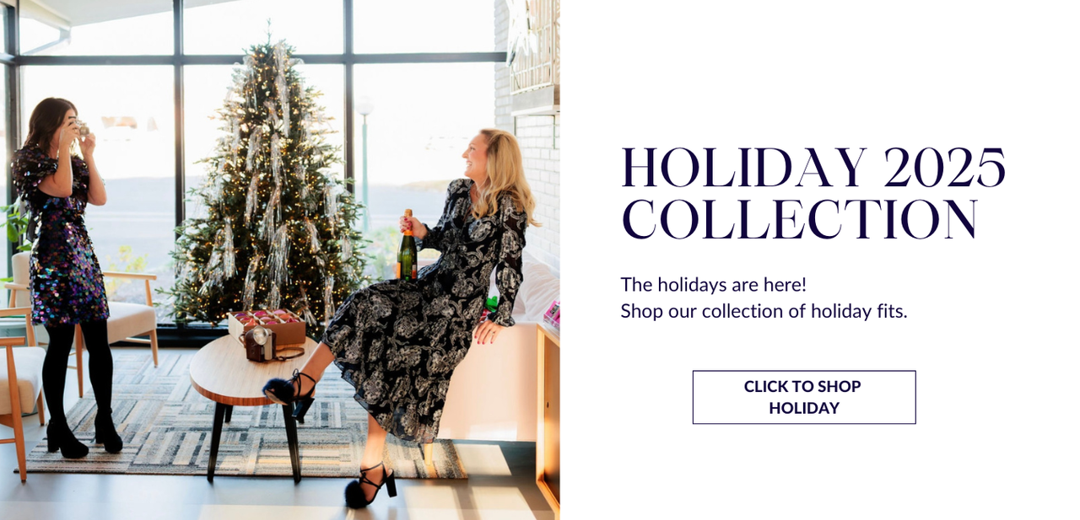Select the Holiday 2025 Collection heading
1080x520 pixels.
pos(813,194)
